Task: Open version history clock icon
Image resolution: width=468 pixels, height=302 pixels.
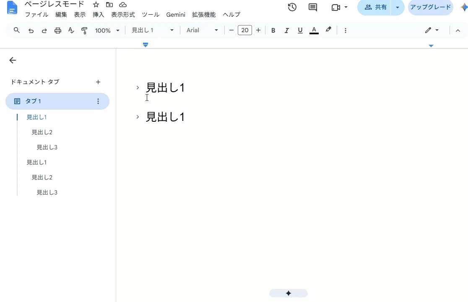Action: pyautogui.click(x=292, y=7)
